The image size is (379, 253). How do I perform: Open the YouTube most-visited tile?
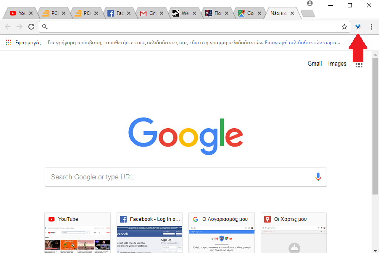[x=78, y=233]
